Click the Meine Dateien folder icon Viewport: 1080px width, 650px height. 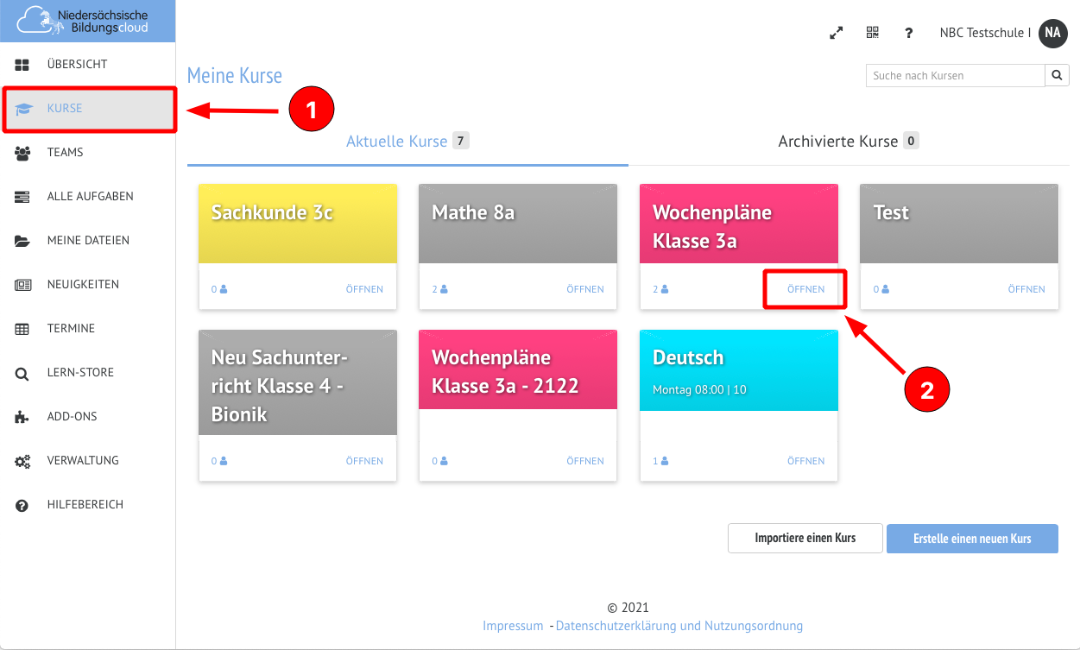pos(22,241)
